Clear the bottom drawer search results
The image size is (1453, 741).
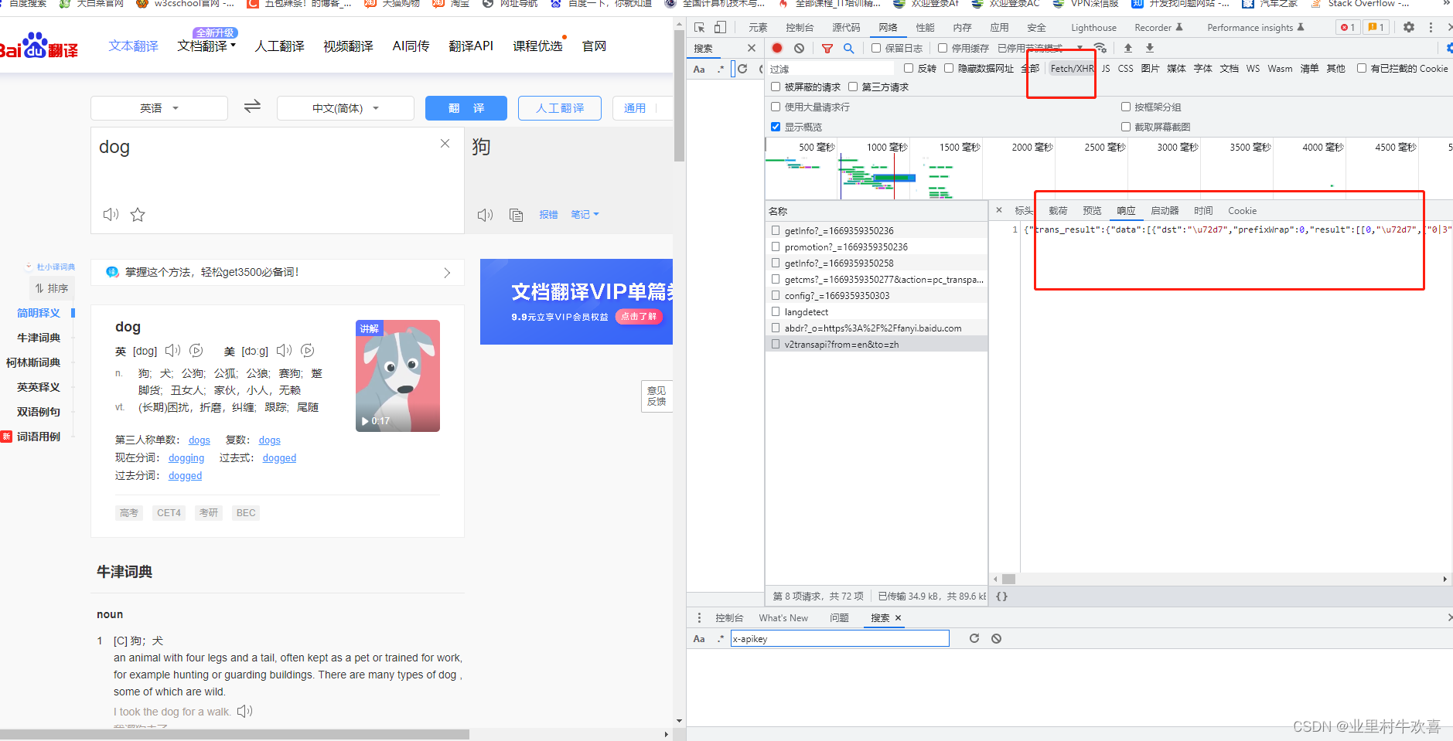pos(997,638)
